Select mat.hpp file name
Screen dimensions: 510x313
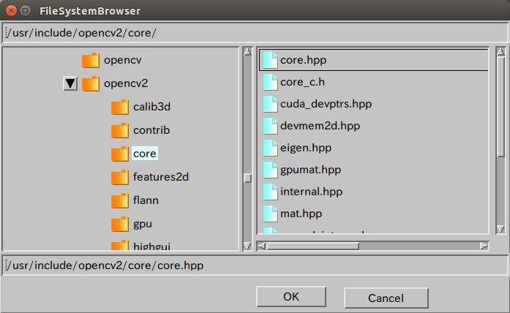pyautogui.click(x=301, y=214)
